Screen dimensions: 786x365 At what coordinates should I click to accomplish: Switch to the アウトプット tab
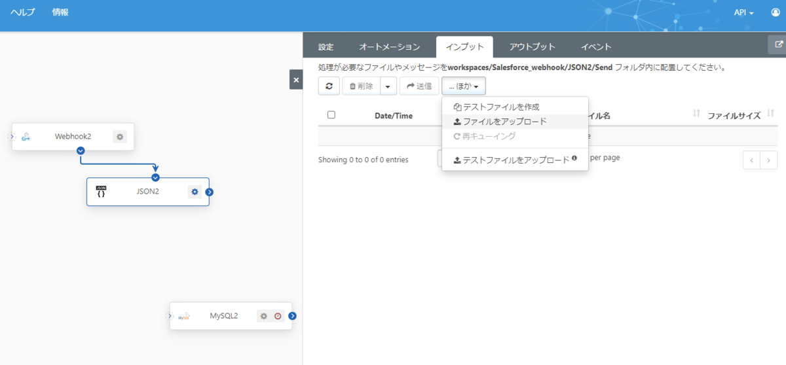[x=533, y=47]
